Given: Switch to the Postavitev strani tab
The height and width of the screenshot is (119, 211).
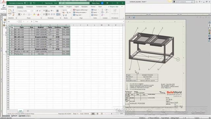Looking at the screenshot, I should tap(42, 7).
